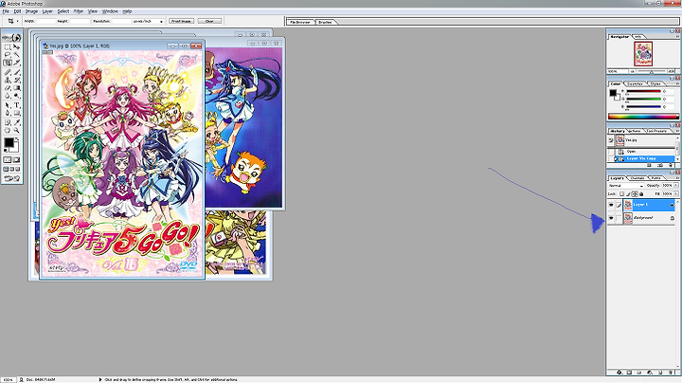Select the Eyedropper tool
This screenshot has width=682, height=383.
(x=17, y=122)
